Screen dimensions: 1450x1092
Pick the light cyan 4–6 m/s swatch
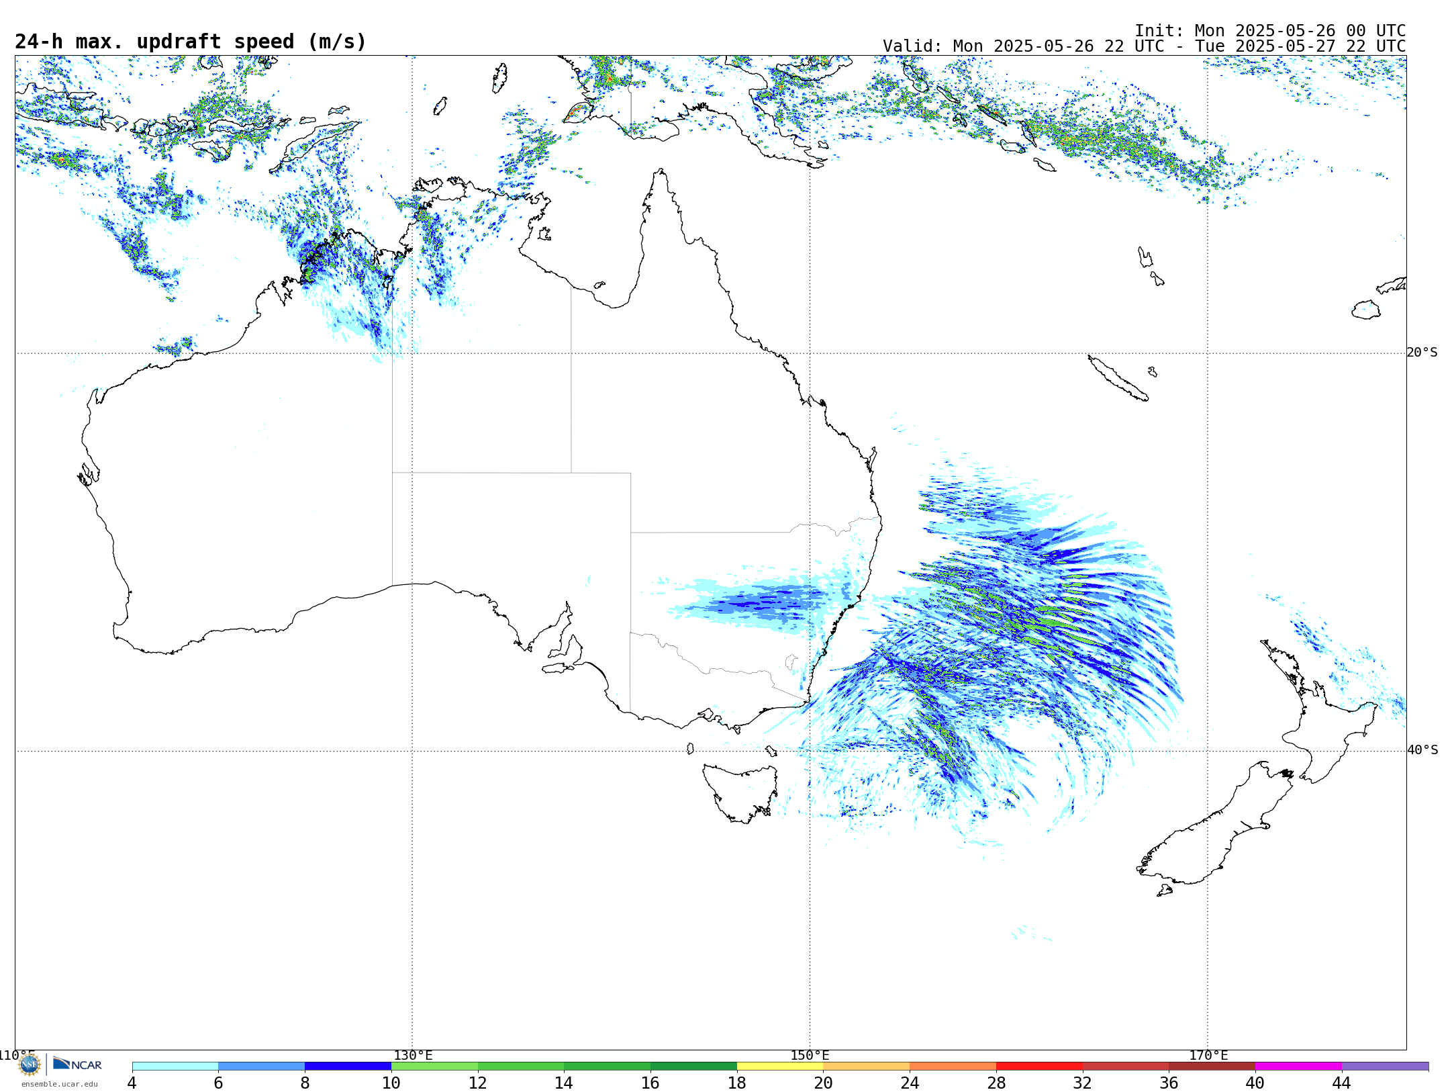pos(175,1066)
